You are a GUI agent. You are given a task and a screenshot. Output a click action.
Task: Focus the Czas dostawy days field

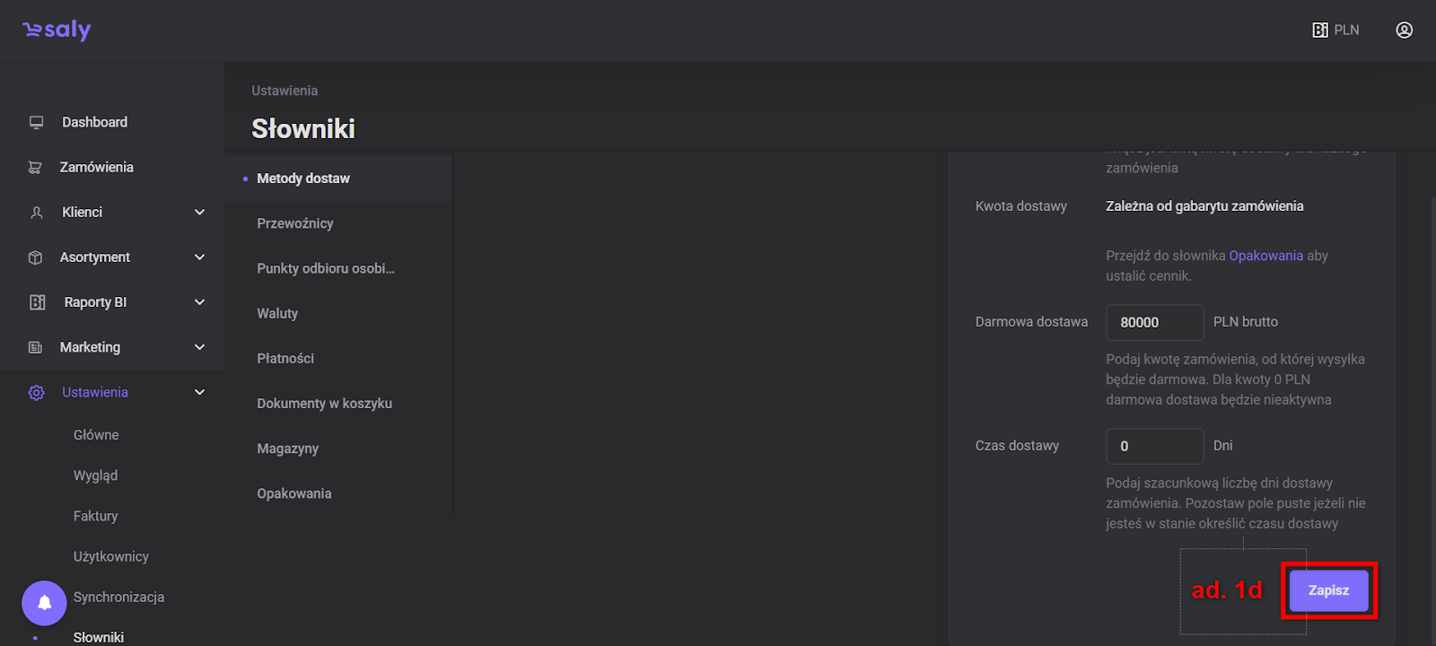click(1154, 446)
